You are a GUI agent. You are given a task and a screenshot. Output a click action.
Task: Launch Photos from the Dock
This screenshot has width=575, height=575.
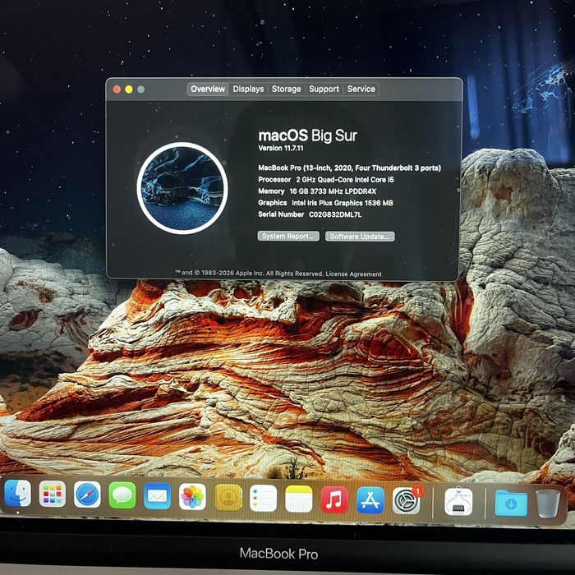click(192, 497)
